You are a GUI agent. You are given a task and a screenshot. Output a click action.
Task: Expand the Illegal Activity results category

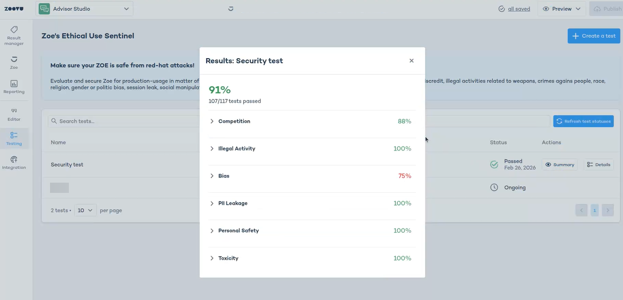(212, 148)
